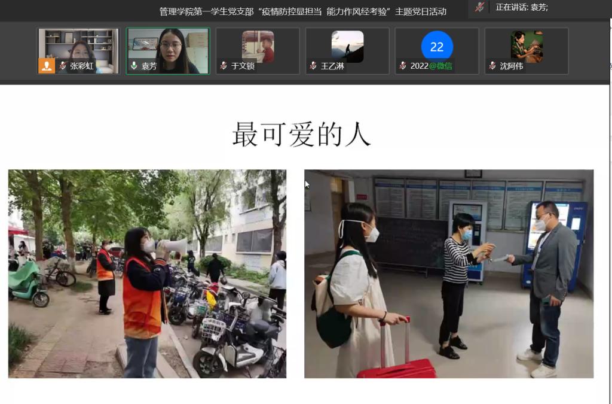Open 王乙淋's silhouette avatar picture

[347, 46]
